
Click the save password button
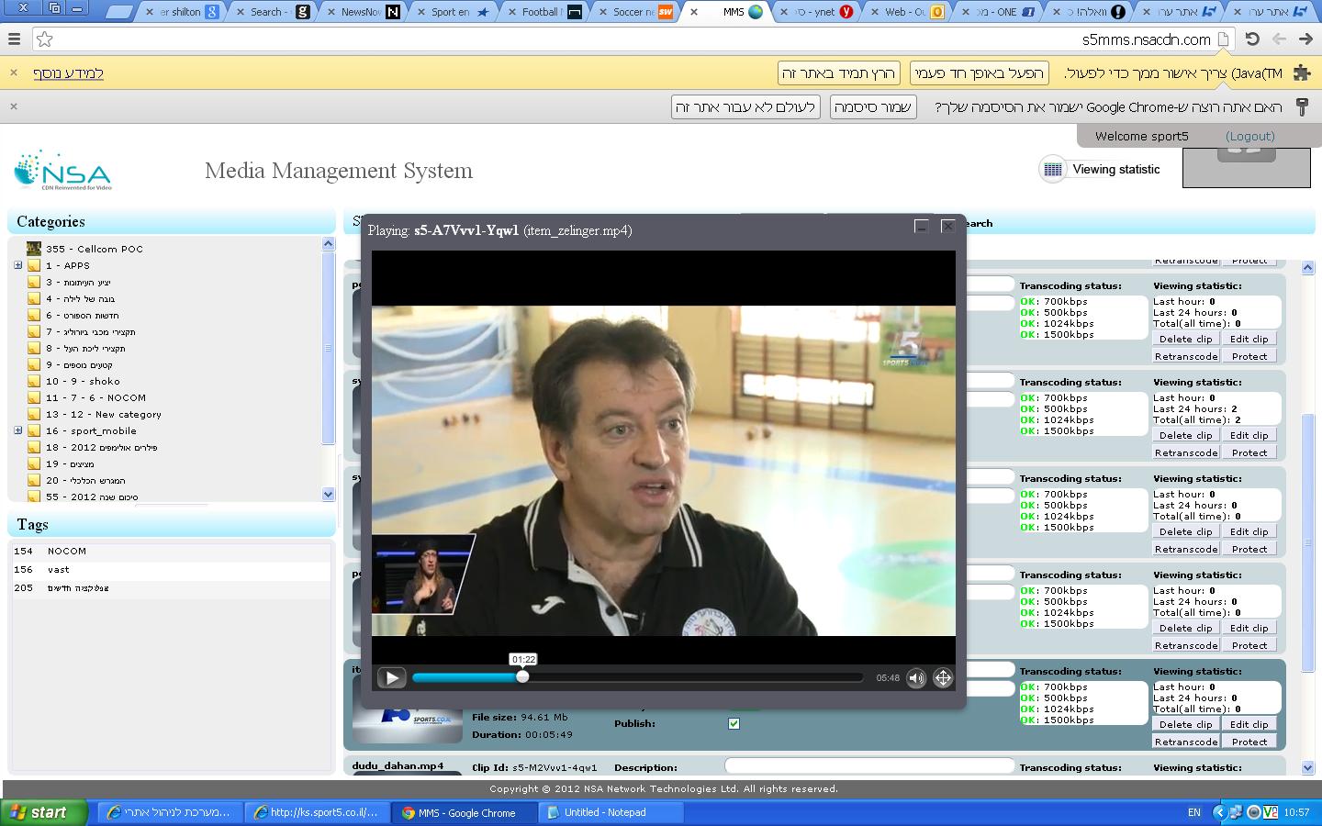(873, 107)
